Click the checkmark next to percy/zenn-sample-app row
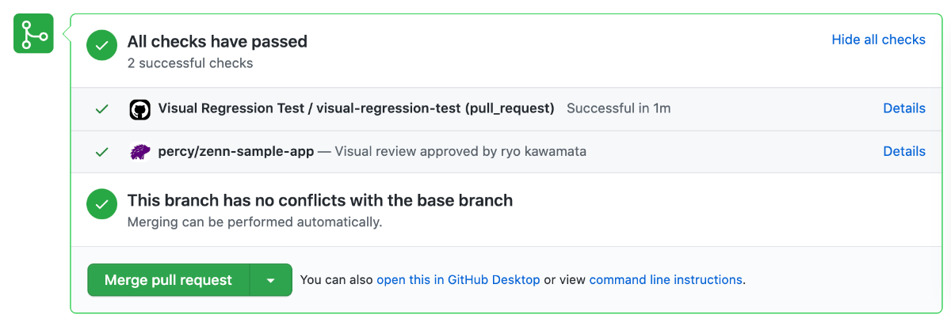 point(101,152)
